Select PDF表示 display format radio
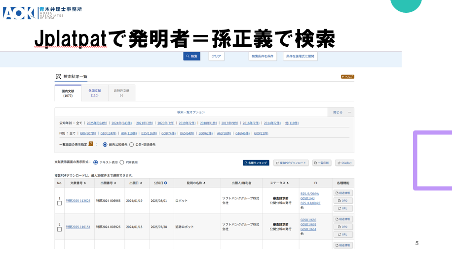 click(x=122, y=162)
